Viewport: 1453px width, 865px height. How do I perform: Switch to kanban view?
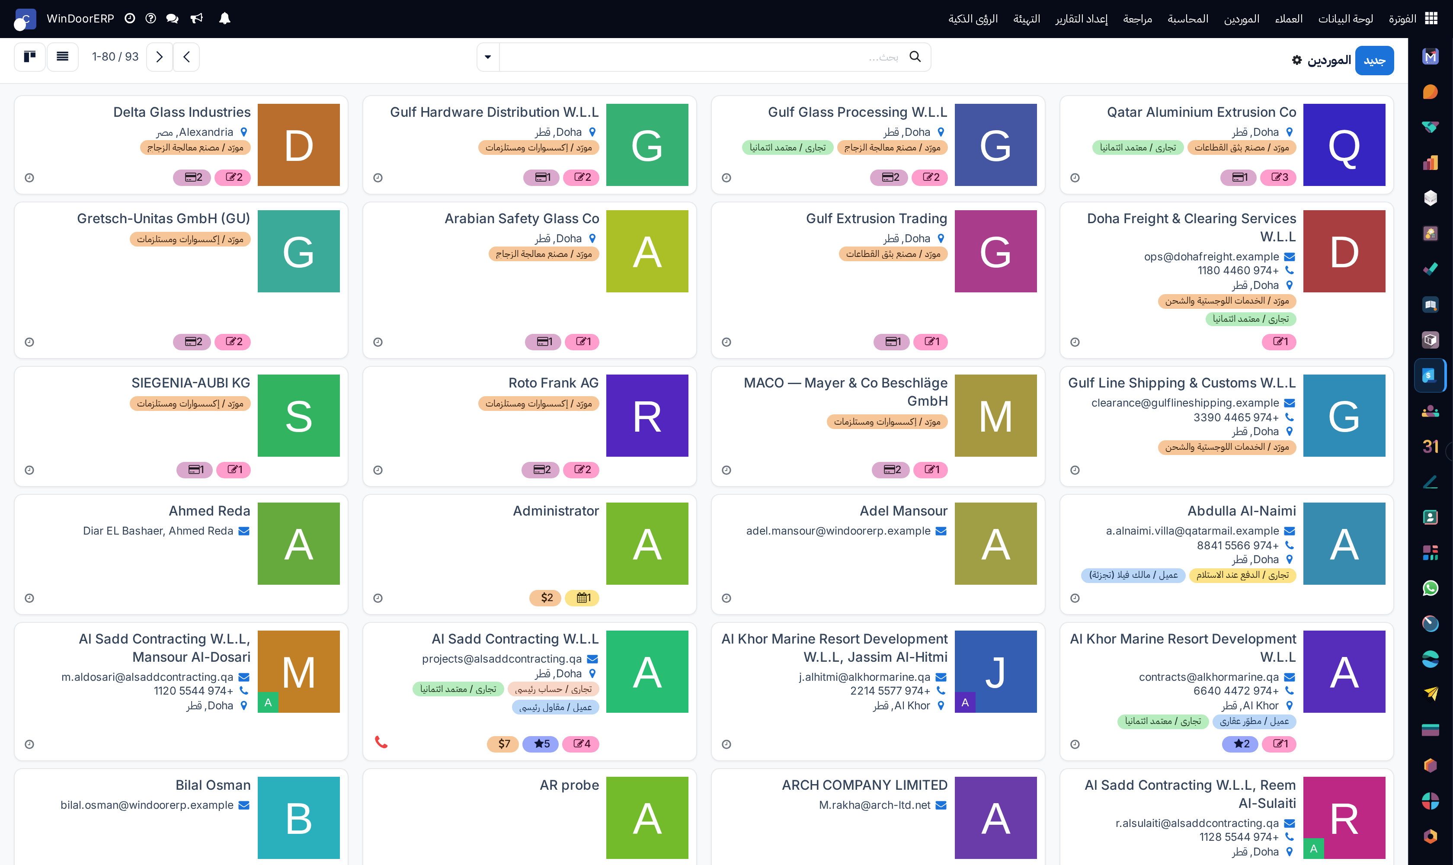tap(30, 57)
